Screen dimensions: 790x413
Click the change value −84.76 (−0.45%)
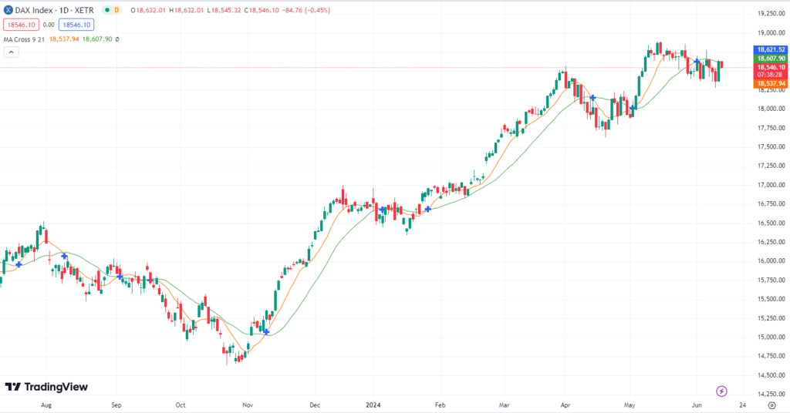coord(306,10)
